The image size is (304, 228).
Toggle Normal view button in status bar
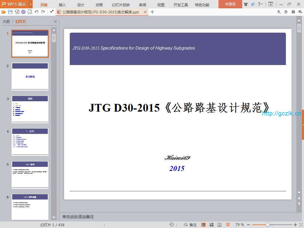click(204, 225)
